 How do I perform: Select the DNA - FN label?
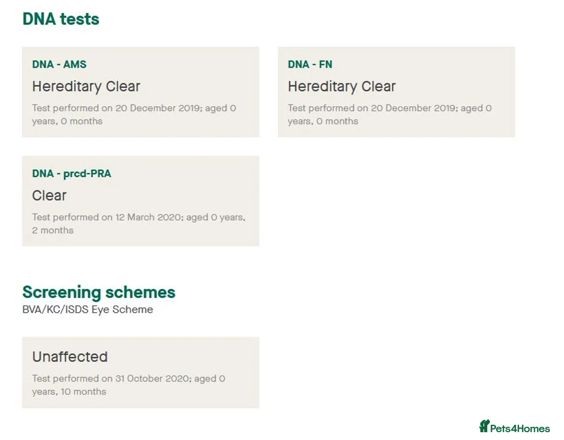point(310,65)
